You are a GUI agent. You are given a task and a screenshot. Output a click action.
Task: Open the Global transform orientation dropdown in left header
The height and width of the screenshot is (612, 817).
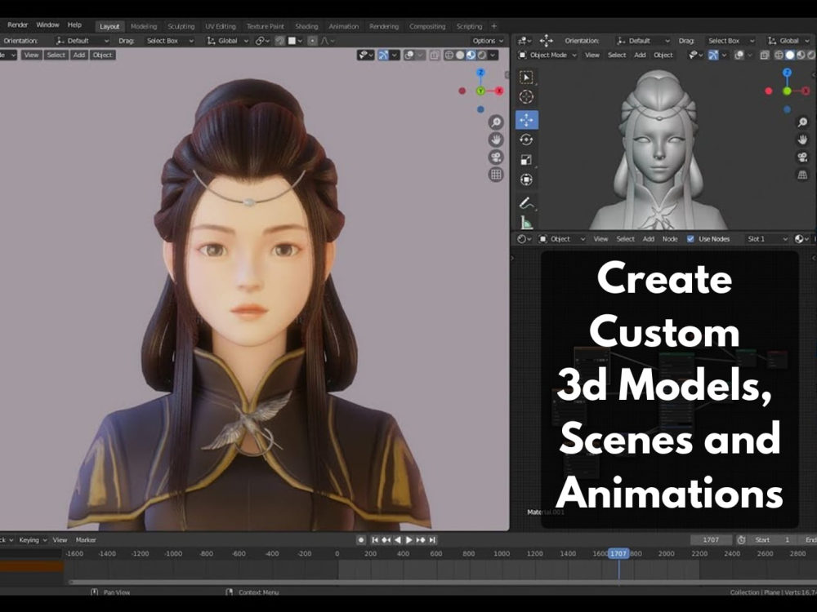pyautogui.click(x=228, y=41)
